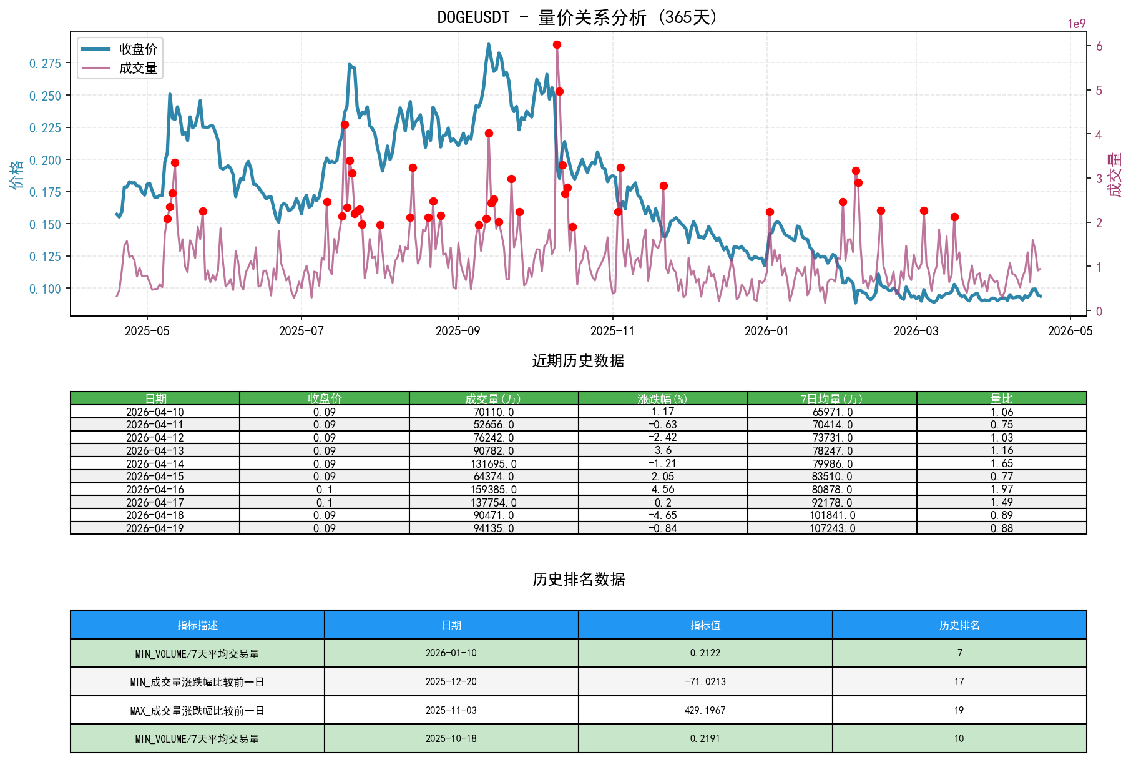Click the change cell -2.42
The width and height of the screenshot is (1131, 762).
click(x=663, y=437)
